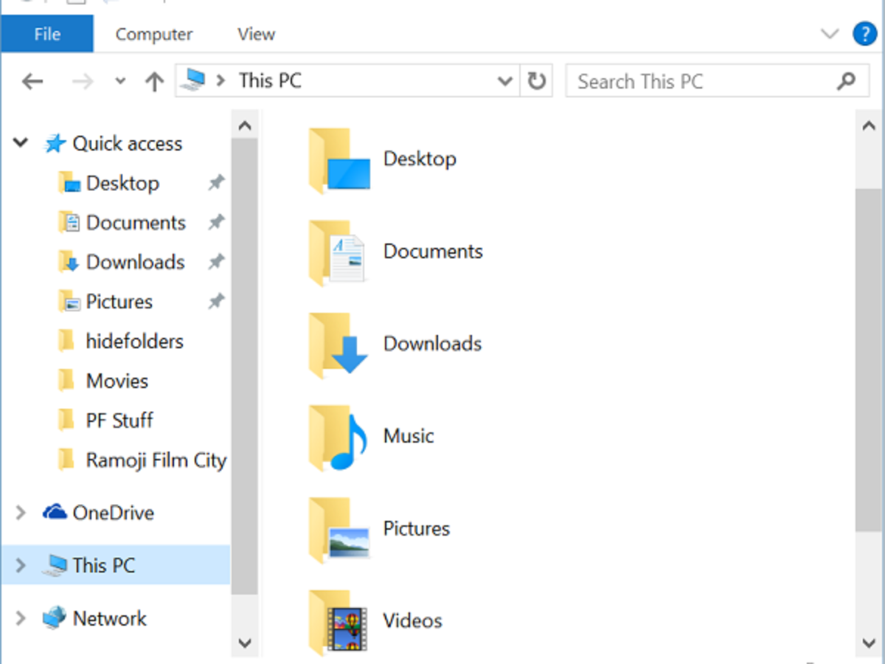This screenshot has height=664, width=885.
Task: Expand the Network tree node
Action: tap(21, 618)
